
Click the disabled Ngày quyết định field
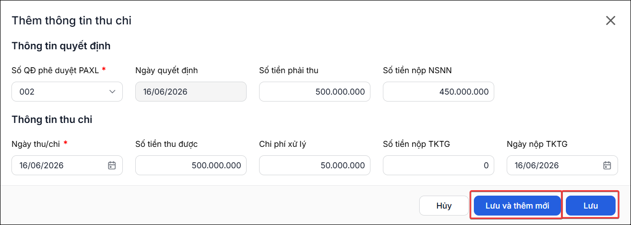pos(191,92)
